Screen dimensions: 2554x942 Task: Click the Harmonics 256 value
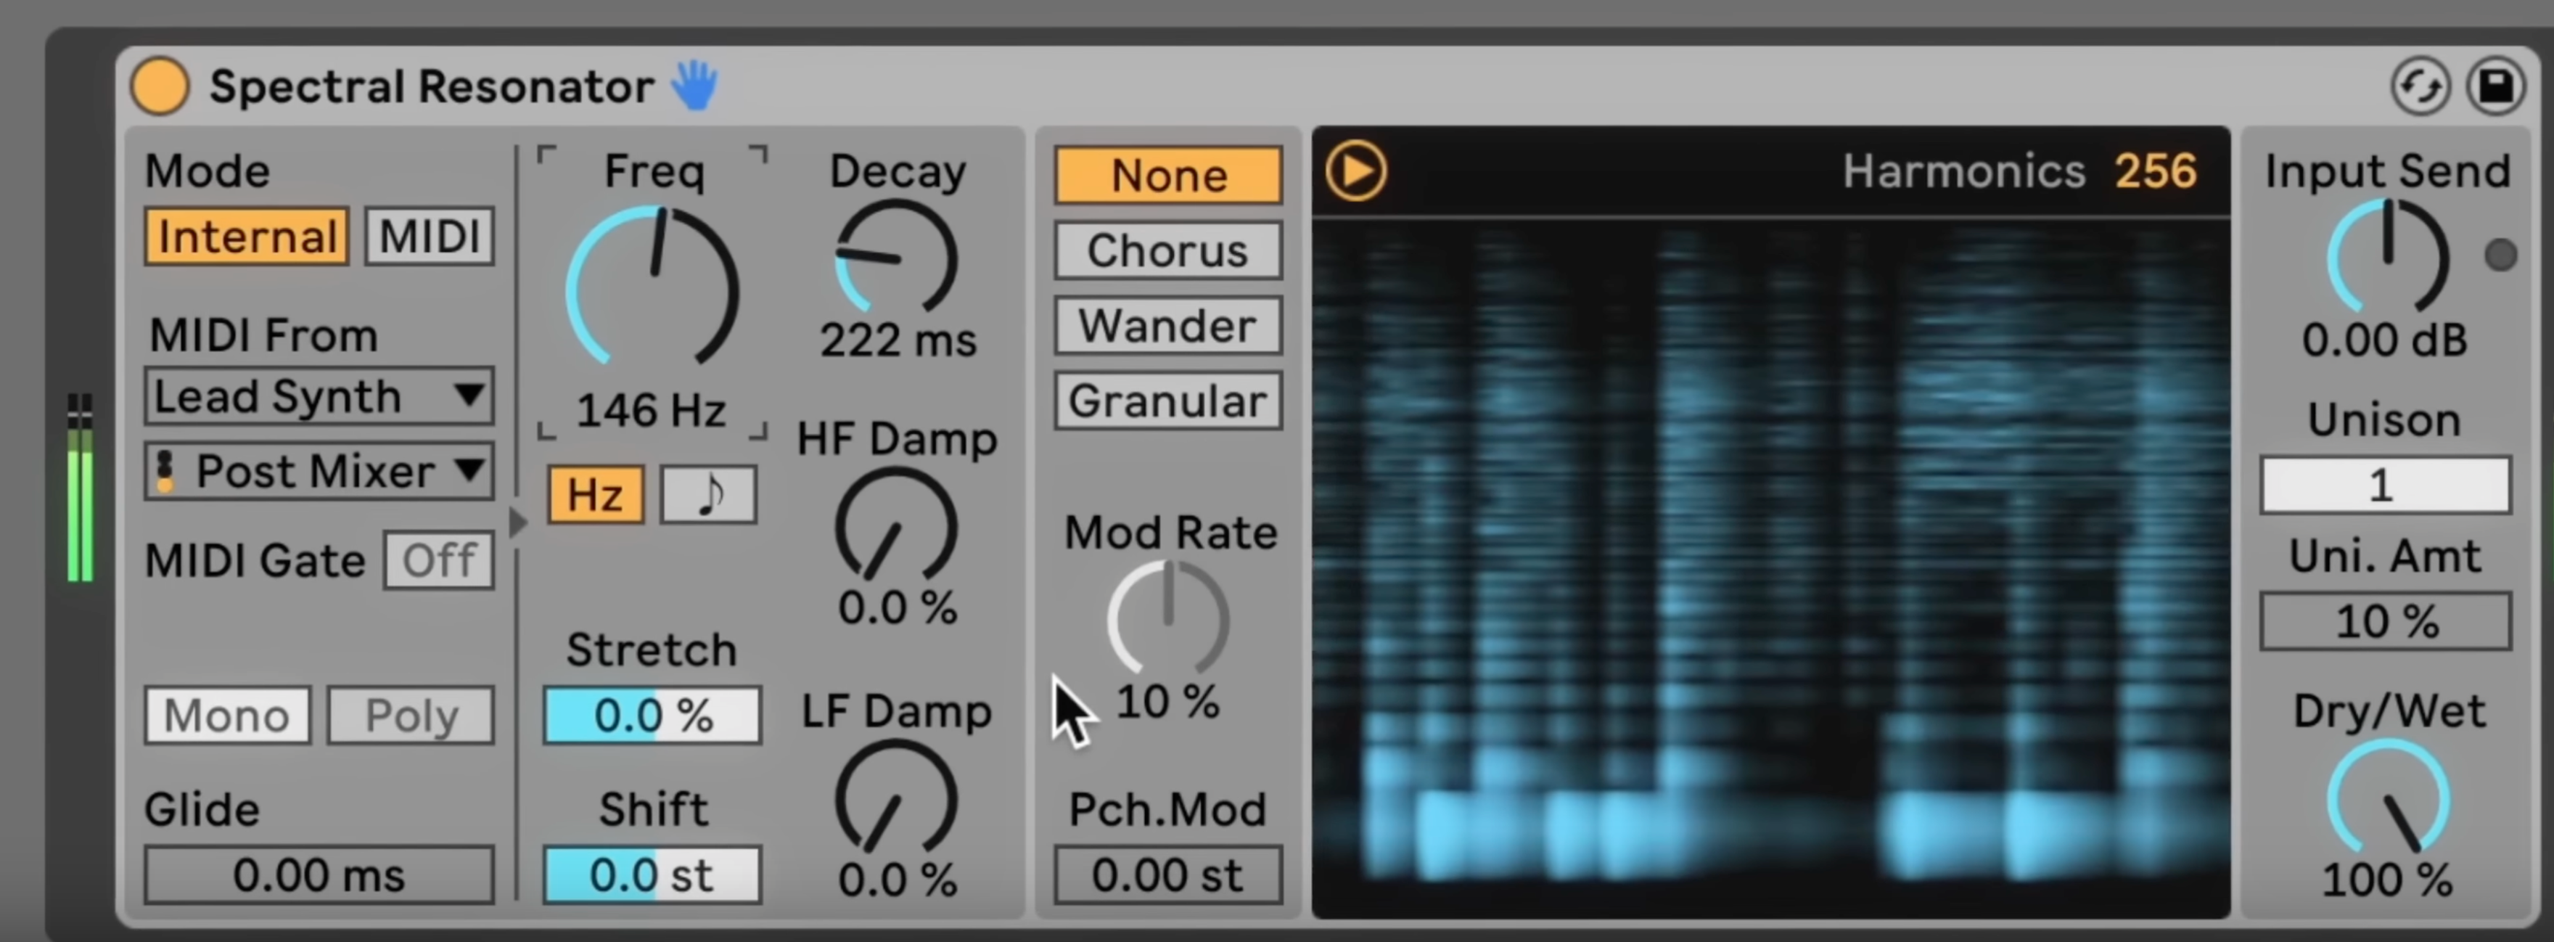2156,171
